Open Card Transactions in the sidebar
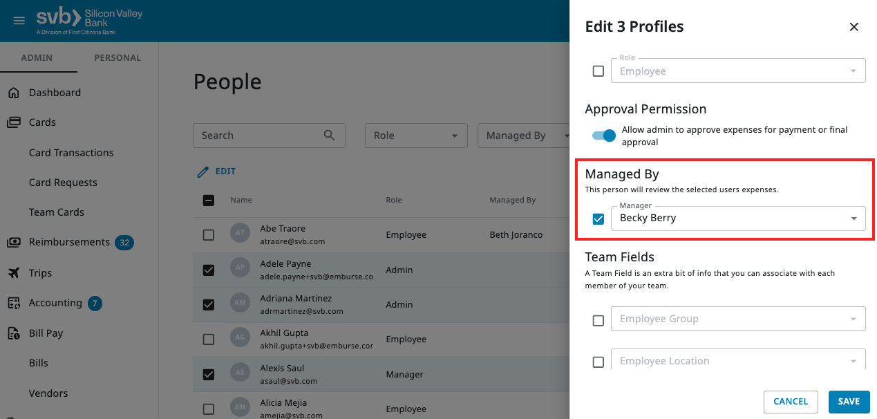The height and width of the screenshot is (419, 877). click(71, 153)
